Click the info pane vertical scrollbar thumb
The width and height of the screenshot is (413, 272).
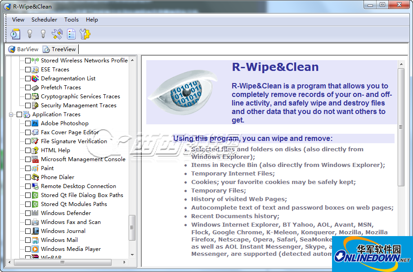pyautogui.click(x=401, y=127)
